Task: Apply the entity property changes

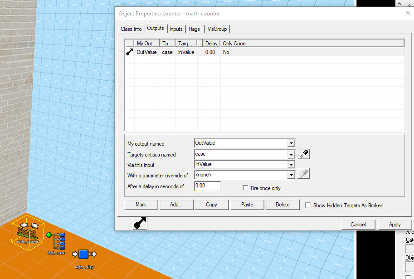Action: pyautogui.click(x=394, y=224)
